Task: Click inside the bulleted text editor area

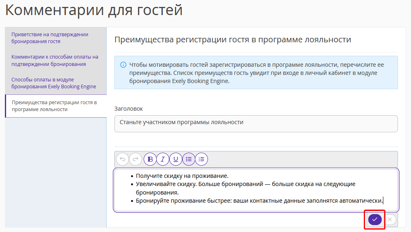Action: (x=256, y=190)
